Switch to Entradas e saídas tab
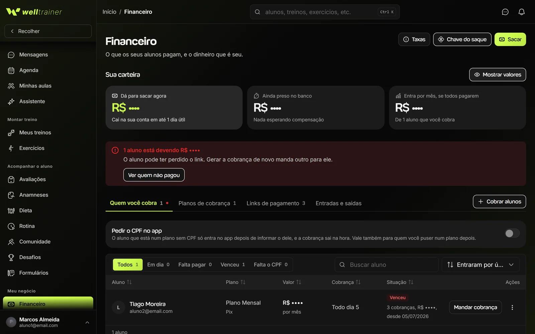The height and width of the screenshot is (334, 535). click(x=339, y=203)
